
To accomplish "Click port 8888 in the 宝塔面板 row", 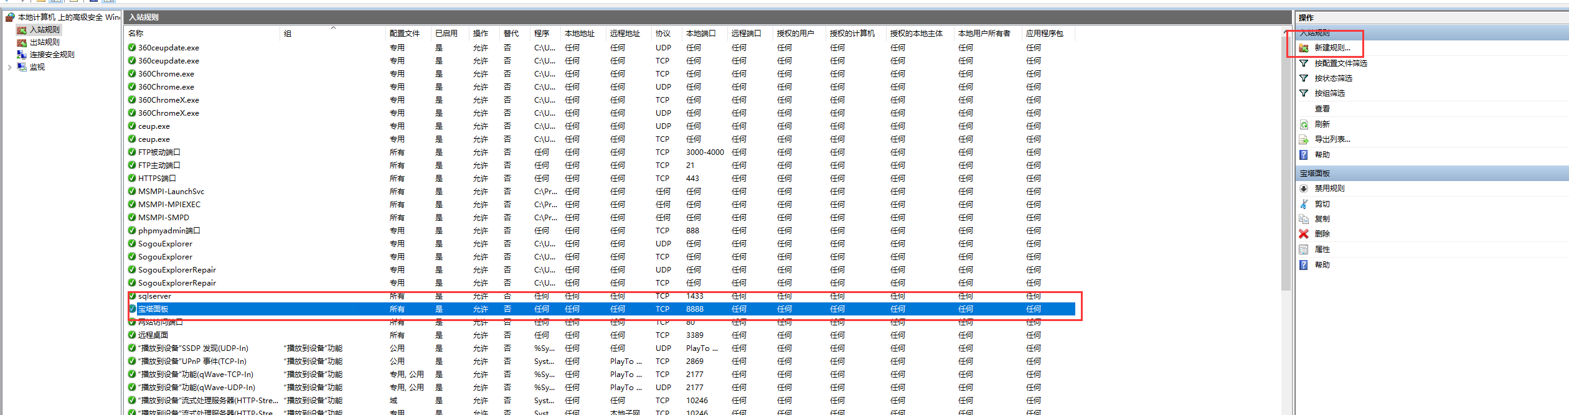I will click(695, 309).
